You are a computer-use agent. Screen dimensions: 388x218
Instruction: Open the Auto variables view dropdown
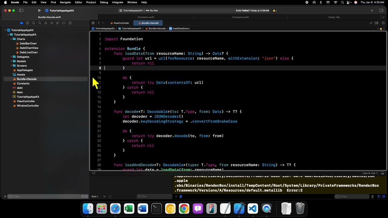(x=95, y=197)
